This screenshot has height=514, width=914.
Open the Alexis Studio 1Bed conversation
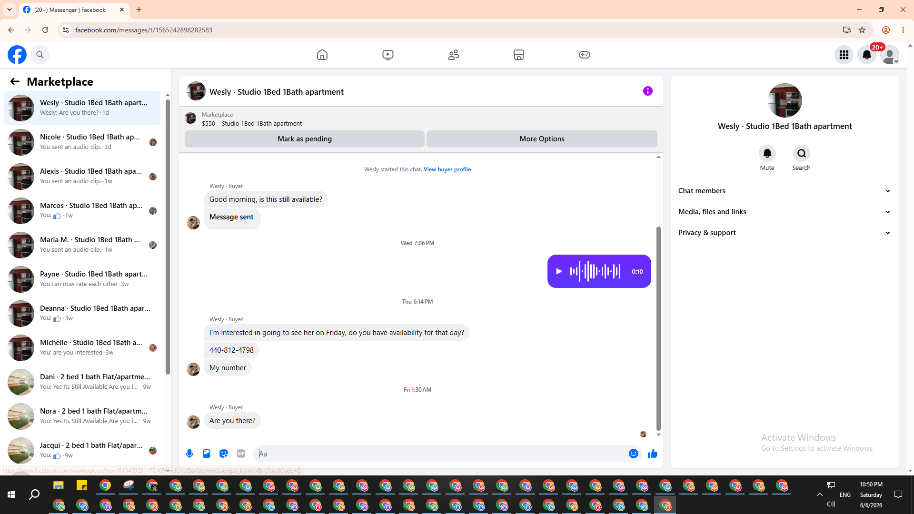[82, 177]
